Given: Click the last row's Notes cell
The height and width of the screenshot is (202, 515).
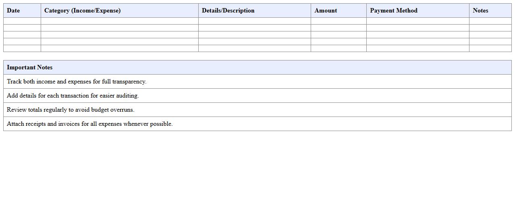Looking at the screenshot, I should 490,48.
